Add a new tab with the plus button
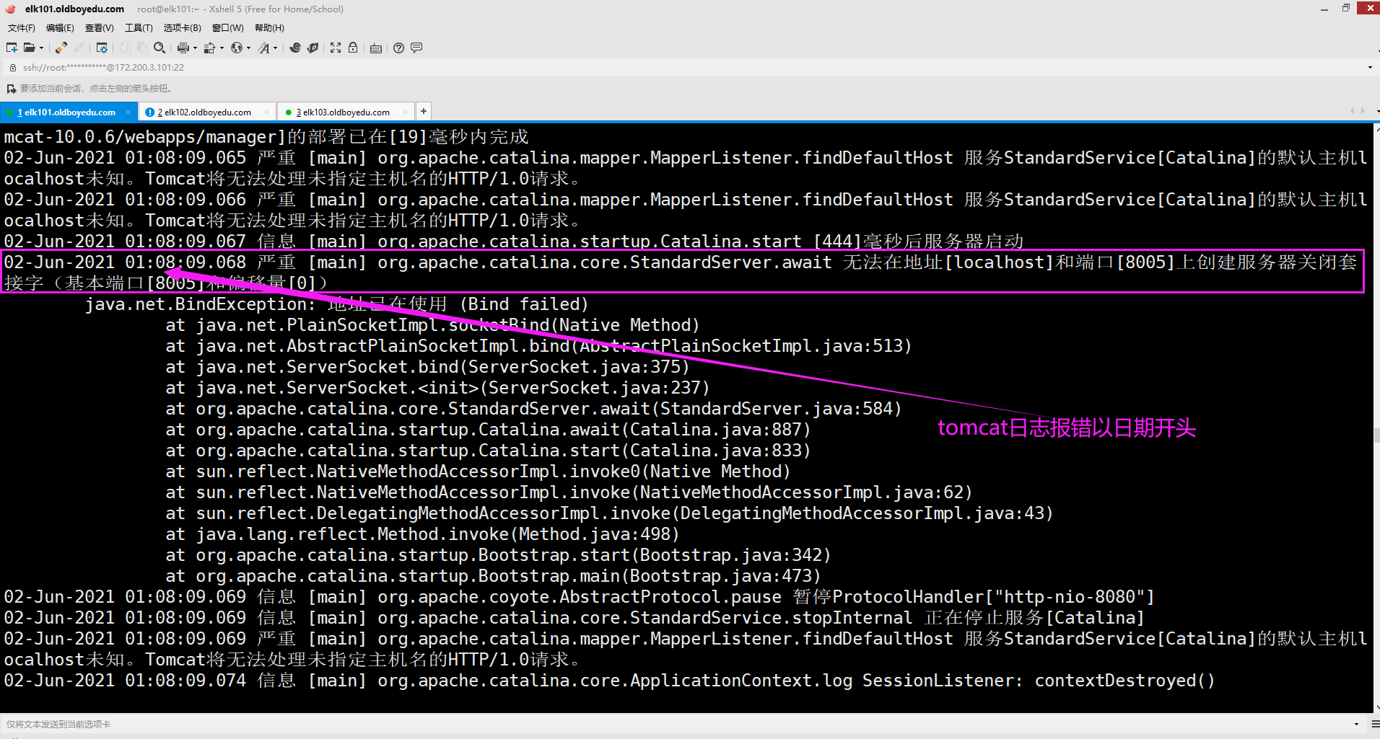Image resolution: width=1380 pixels, height=739 pixels. point(424,111)
